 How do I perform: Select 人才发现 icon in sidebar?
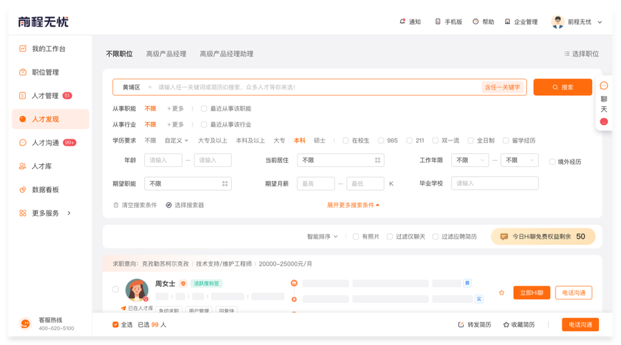pos(23,119)
